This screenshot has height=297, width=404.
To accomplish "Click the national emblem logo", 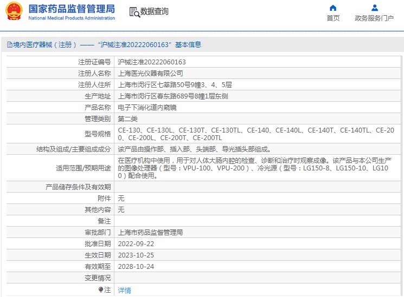I will coord(14,11).
